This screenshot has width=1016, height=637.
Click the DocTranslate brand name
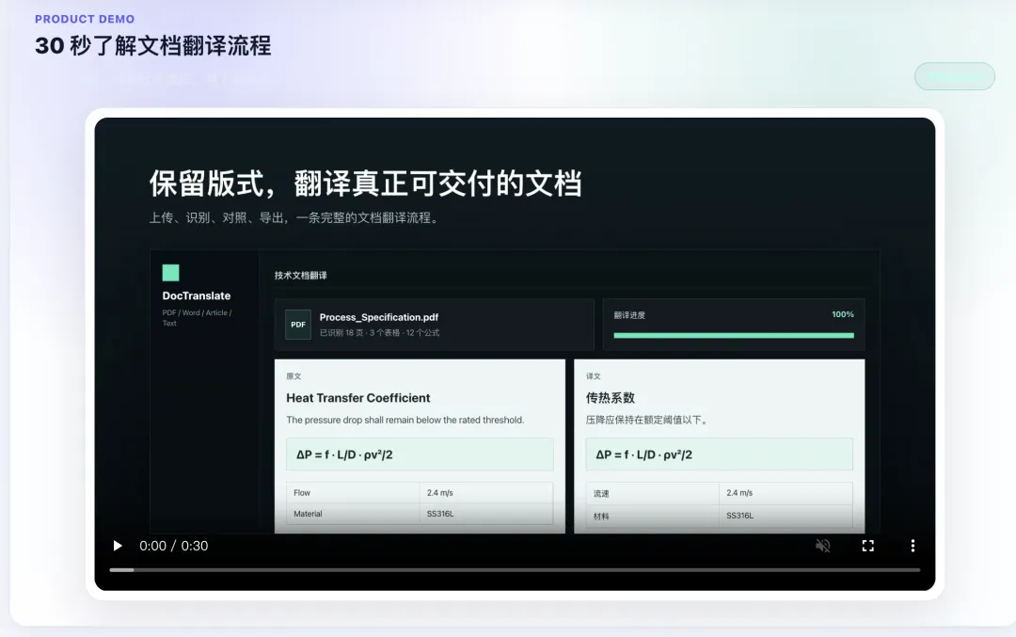[x=197, y=295]
